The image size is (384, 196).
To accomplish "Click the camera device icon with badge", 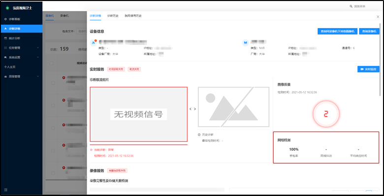I will point(94,43).
